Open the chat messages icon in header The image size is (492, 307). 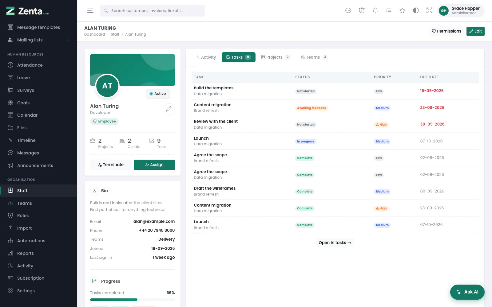coord(348,11)
